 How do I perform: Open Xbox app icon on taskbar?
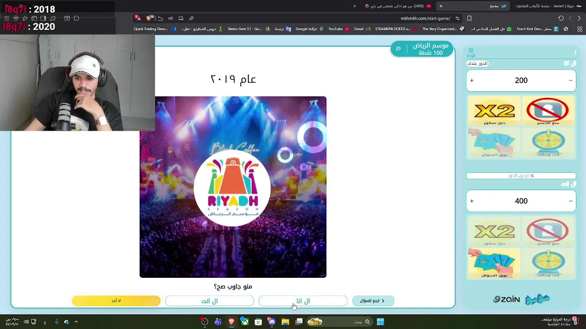pyautogui.click(x=245, y=322)
